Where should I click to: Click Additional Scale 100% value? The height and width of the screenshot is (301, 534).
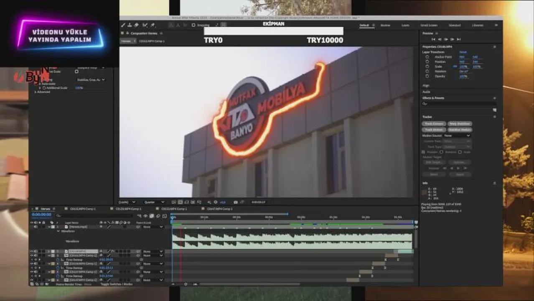[79, 88]
